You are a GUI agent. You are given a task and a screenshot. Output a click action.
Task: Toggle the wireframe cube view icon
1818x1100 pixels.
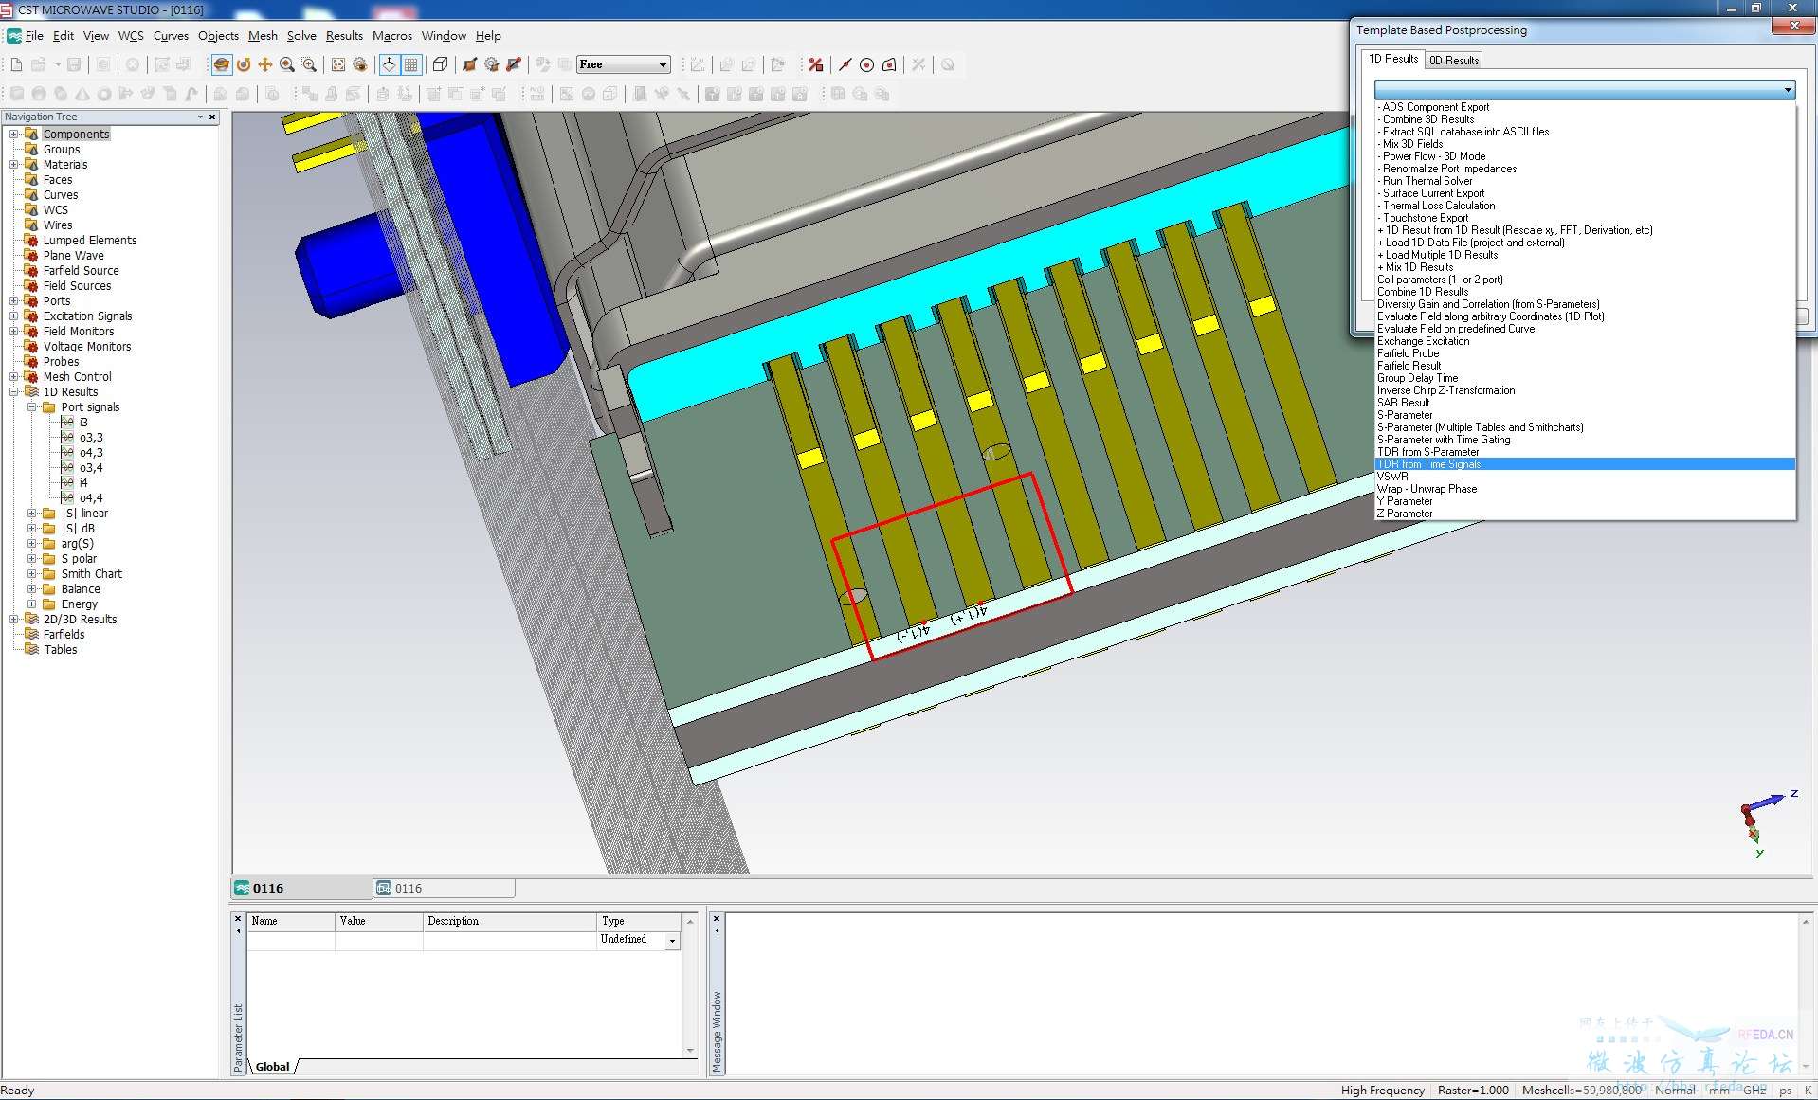click(x=440, y=64)
